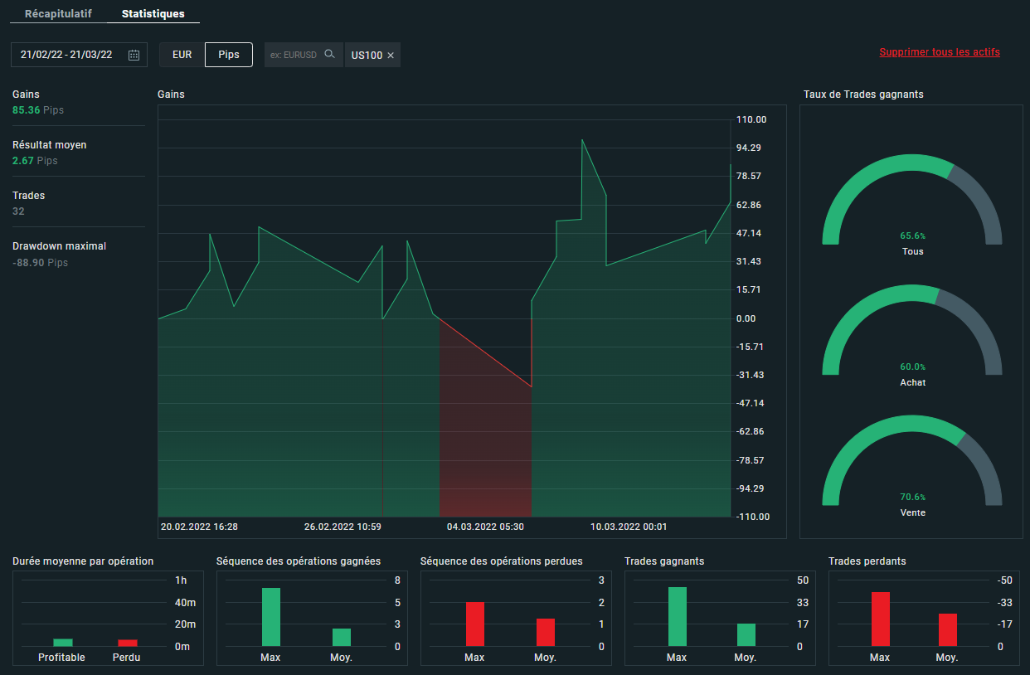This screenshot has width=1030, height=675.
Task: Click the red Max bar in Trades perdants
Action: click(880, 619)
